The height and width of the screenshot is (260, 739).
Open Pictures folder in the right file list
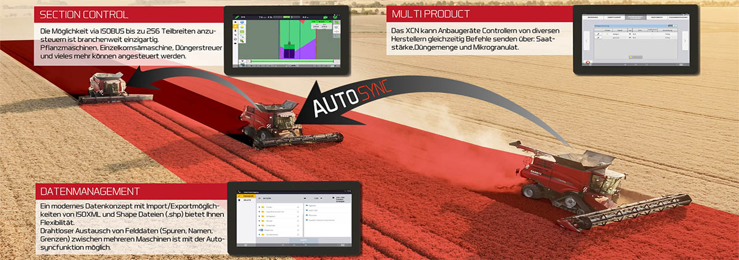312,216
